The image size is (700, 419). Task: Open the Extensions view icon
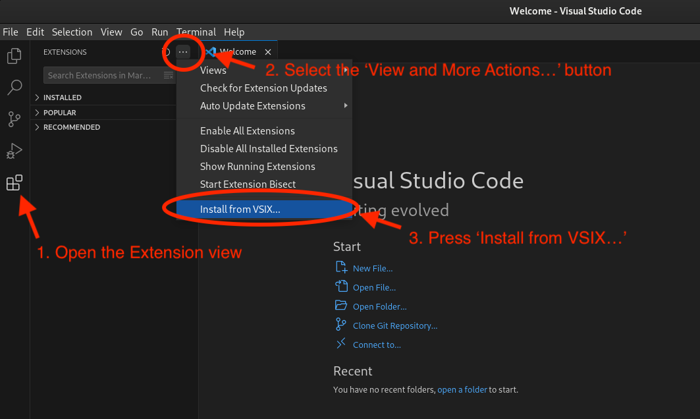(x=14, y=182)
